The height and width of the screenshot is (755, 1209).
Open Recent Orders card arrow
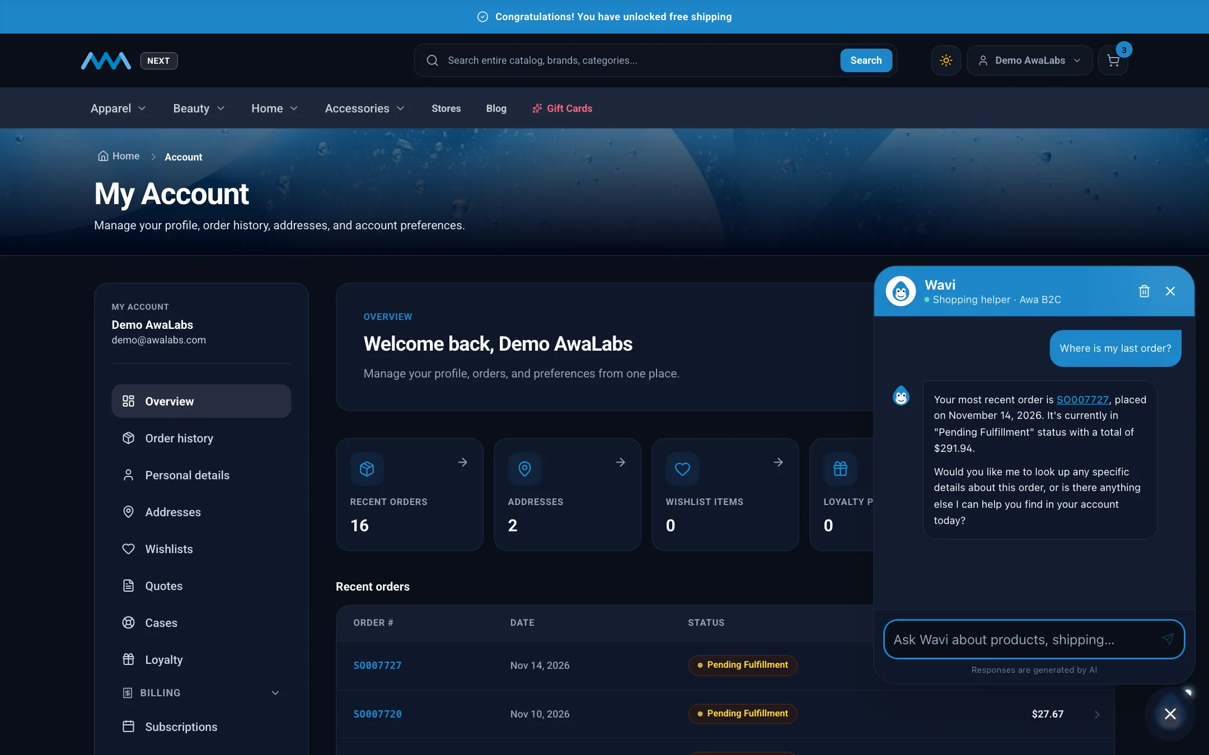[x=463, y=462]
